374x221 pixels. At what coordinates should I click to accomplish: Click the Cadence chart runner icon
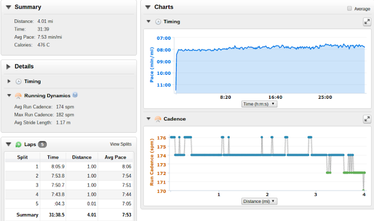point(158,119)
